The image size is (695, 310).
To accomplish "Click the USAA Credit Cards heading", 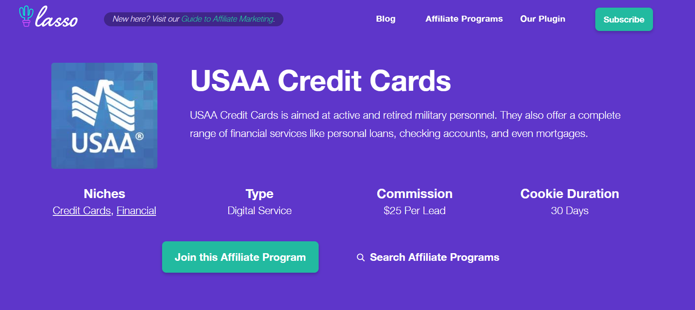I will pyautogui.click(x=320, y=81).
